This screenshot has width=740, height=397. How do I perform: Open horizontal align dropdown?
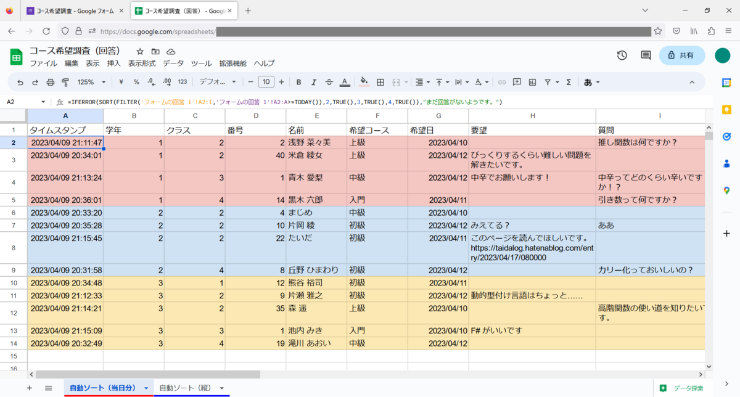pos(422,82)
